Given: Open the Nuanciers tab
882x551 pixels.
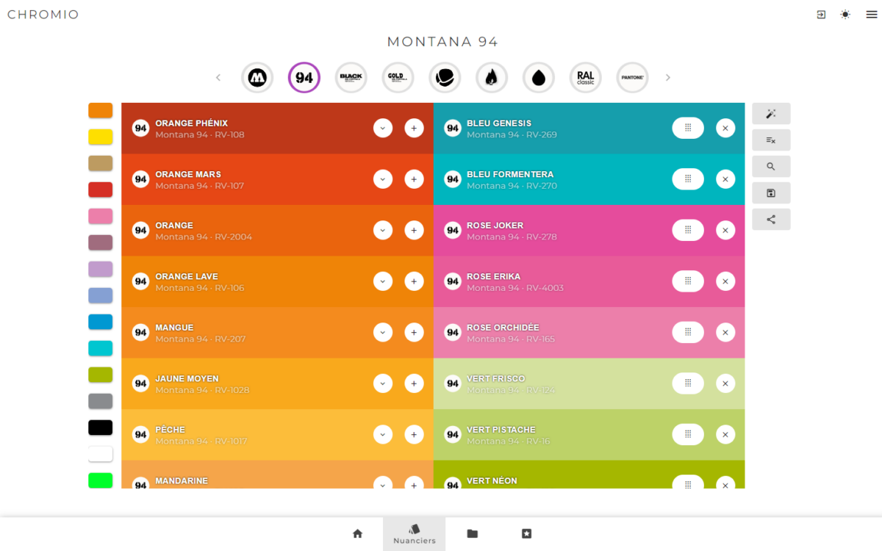Looking at the screenshot, I should [x=415, y=534].
